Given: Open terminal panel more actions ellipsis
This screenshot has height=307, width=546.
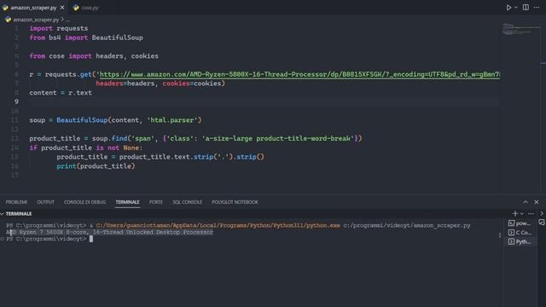Looking at the screenshot, I should [x=531, y=214].
